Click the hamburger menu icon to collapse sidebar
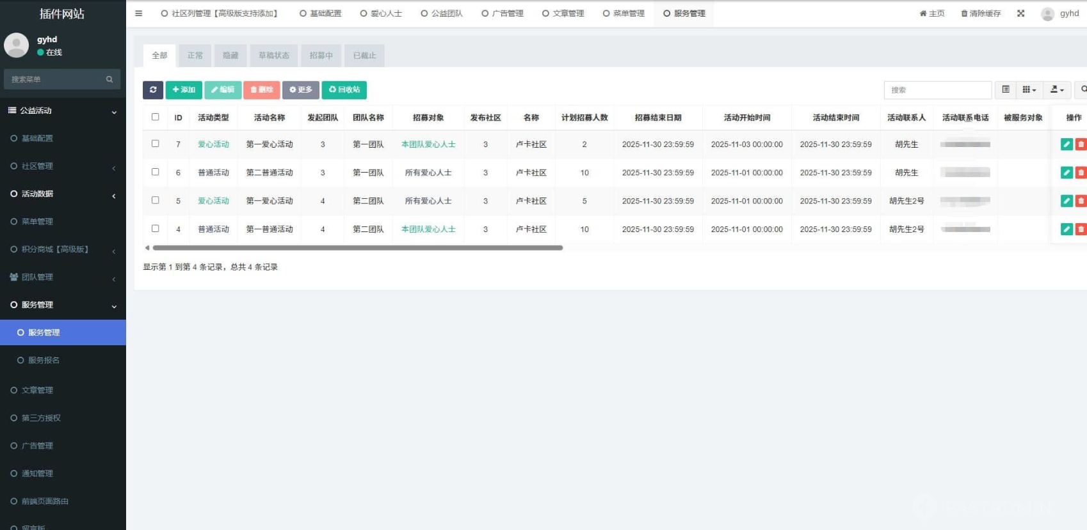Viewport: 1087px width, 530px height. tap(138, 13)
